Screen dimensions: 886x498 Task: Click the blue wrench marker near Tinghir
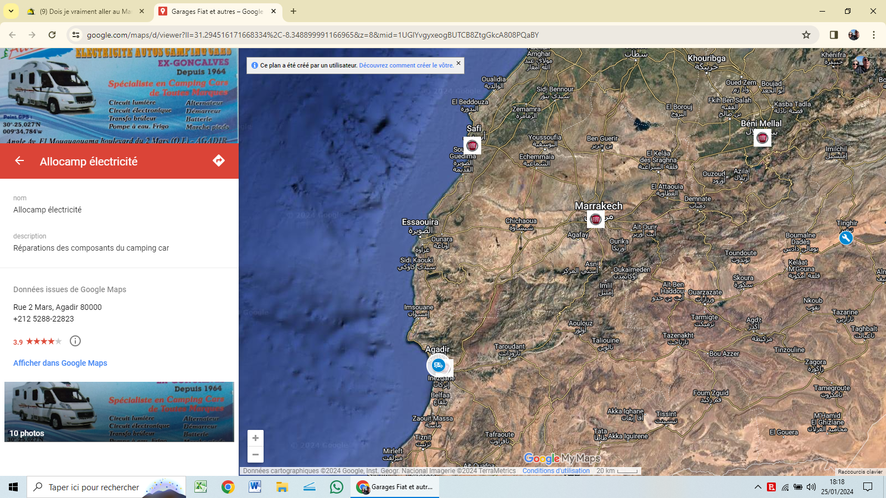coord(846,238)
